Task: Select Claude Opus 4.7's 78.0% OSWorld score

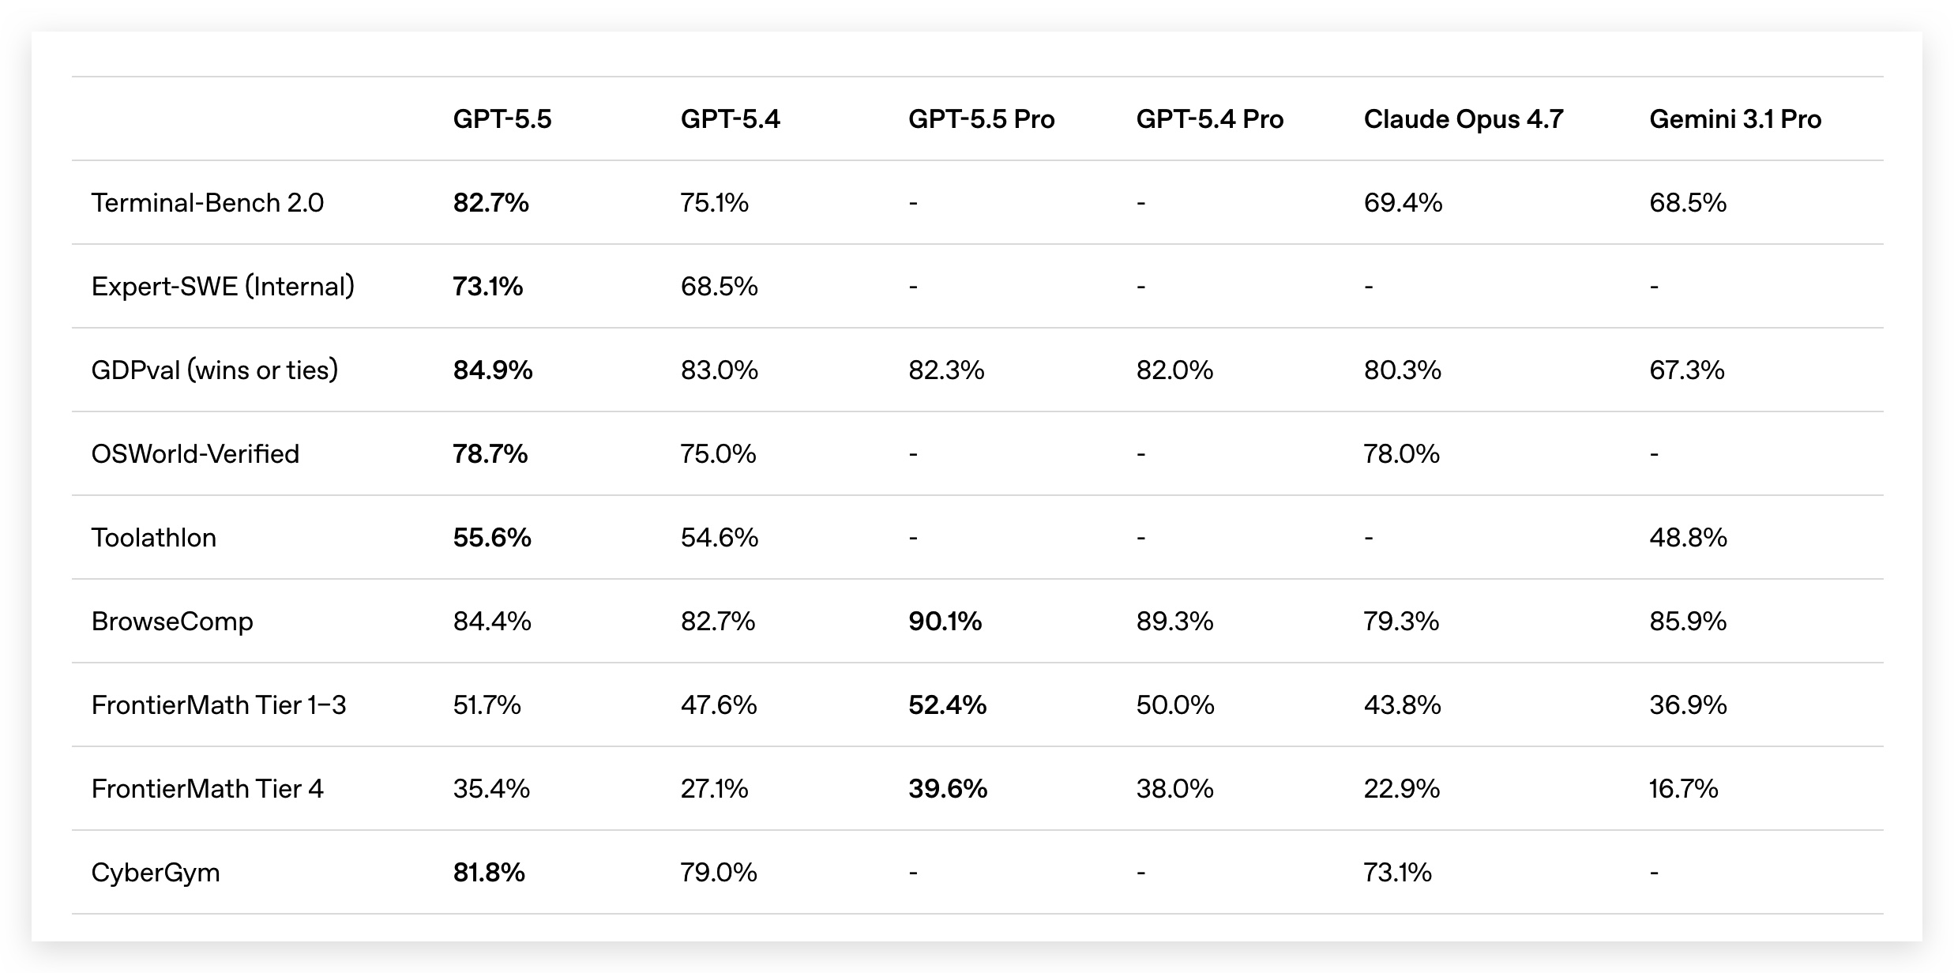Action: [1401, 454]
